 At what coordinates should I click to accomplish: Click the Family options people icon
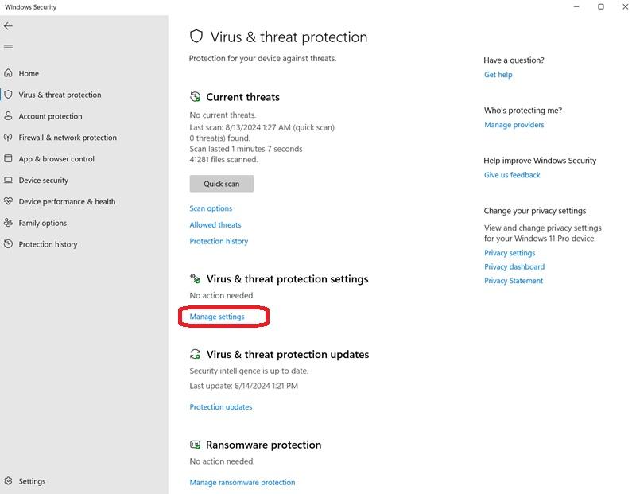[x=9, y=224]
